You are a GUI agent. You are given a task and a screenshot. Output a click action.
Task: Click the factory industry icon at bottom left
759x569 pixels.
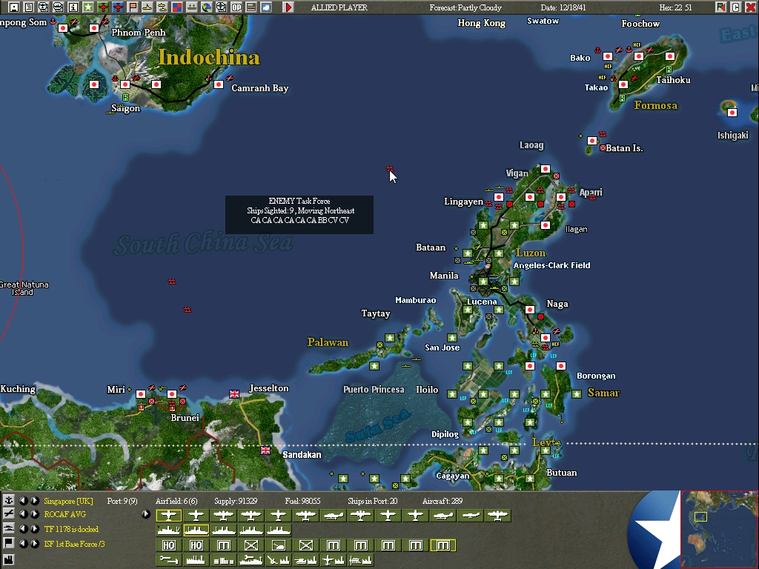pos(8,559)
